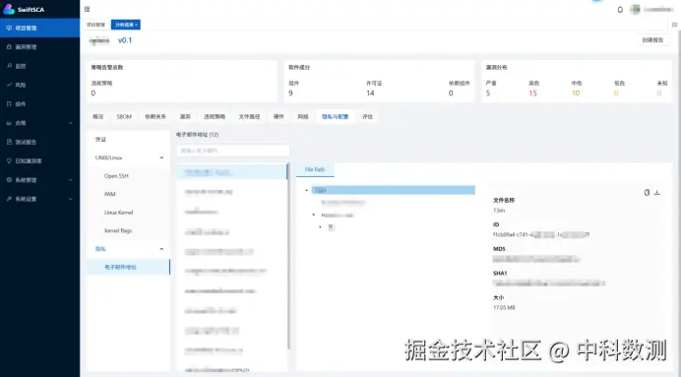Click the SwiftSCA logo icon
681x377 pixels.
point(9,9)
